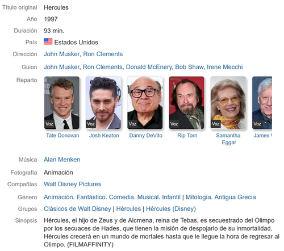Viewport: 284px width, 251px height.
Task: Open Josh Keaton's cast photo
Action: [103, 103]
